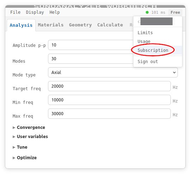Viewport: 192px width, 174px height.
Task: Open the File menu
Action: 15,12
